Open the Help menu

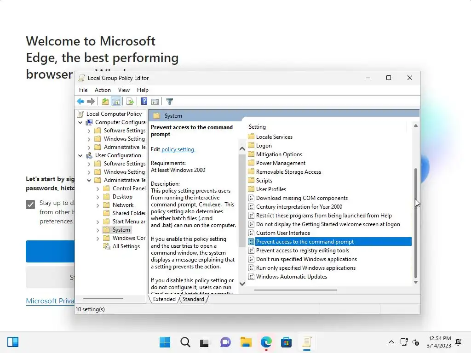point(143,90)
